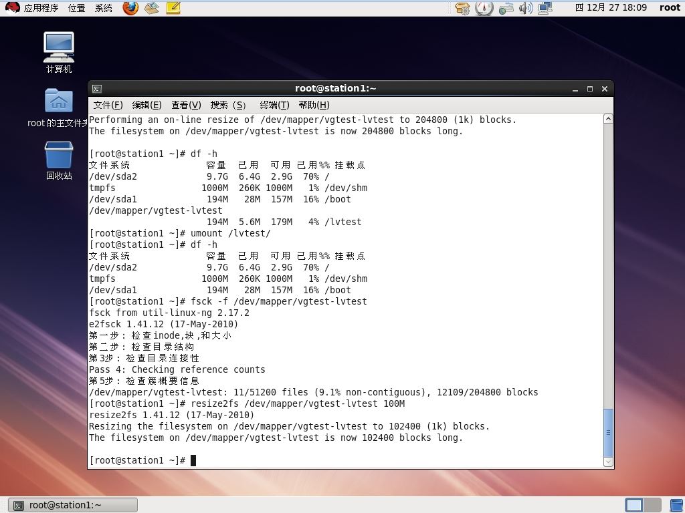Open the 终端(T) menu

(274, 105)
